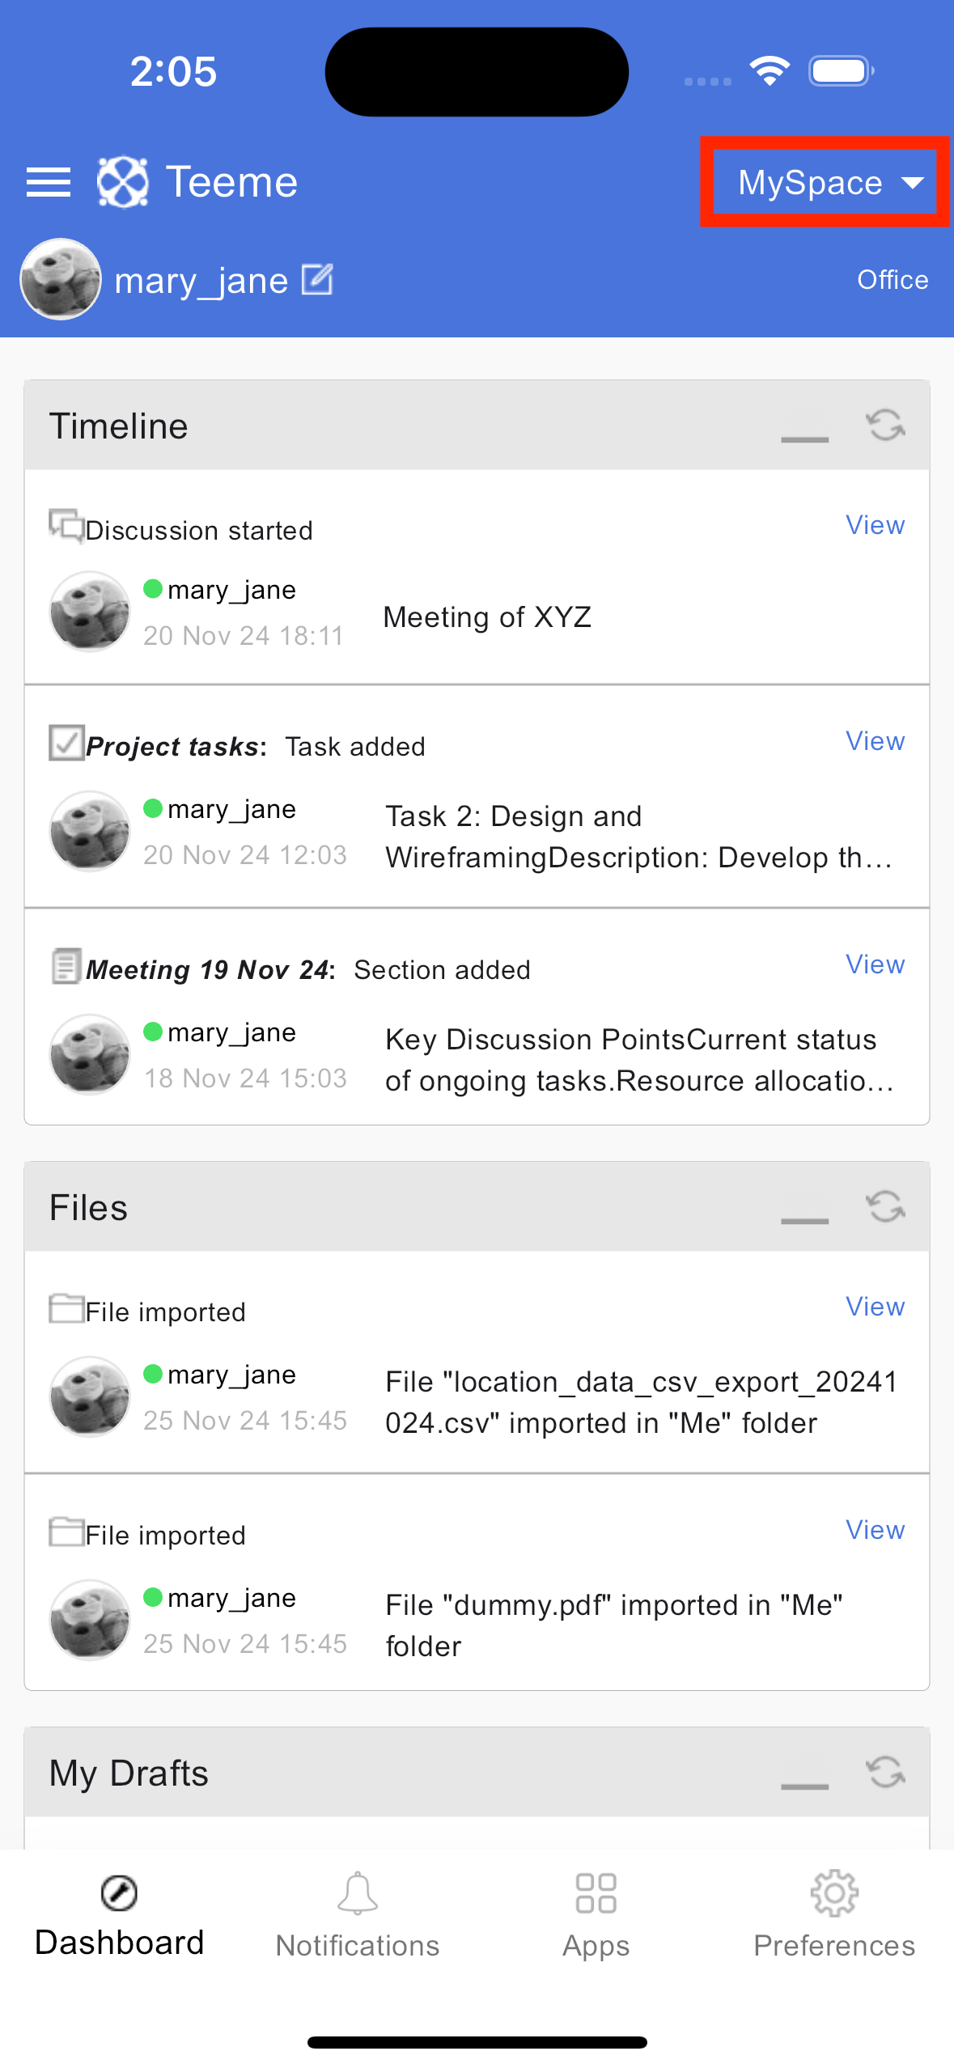The height and width of the screenshot is (2068, 954).
Task: Tap the Office status label
Action: (893, 280)
